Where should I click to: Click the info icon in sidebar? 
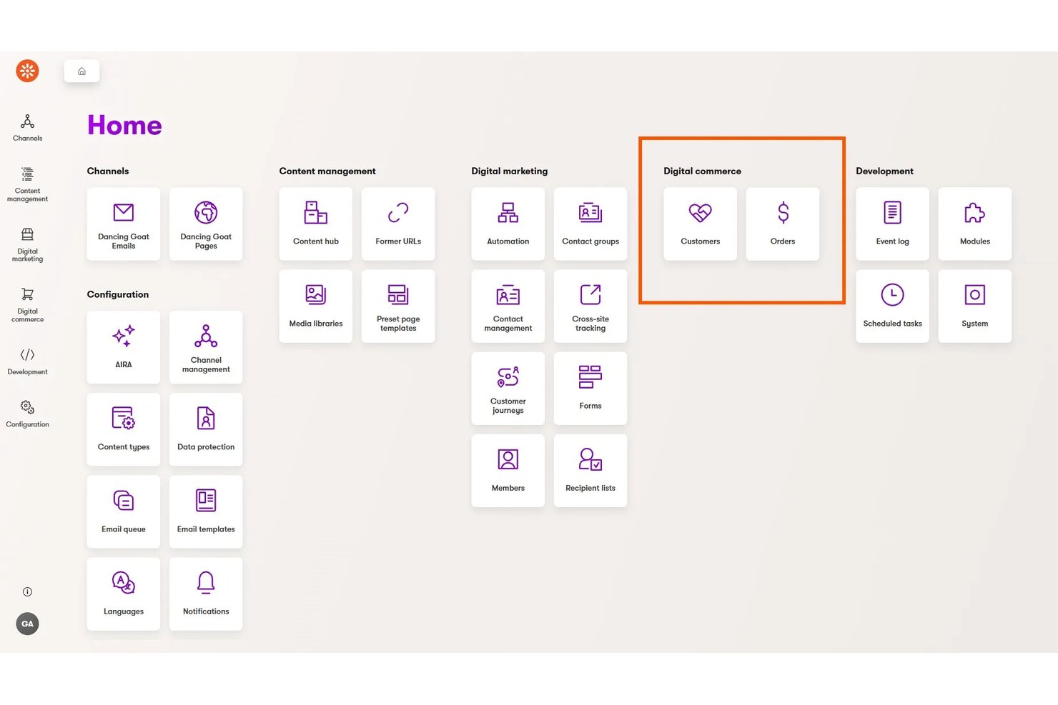(x=27, y=591)
